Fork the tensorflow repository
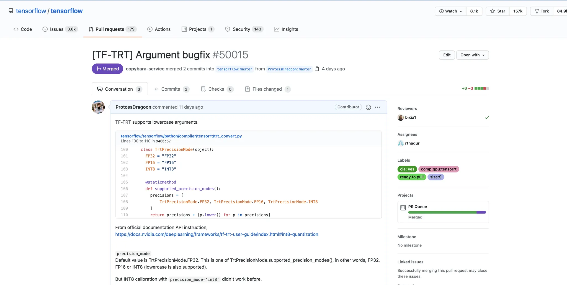Image resolution: width=567 pixels, height=285 pixels. pyautogui.click(x=542, y=11)
